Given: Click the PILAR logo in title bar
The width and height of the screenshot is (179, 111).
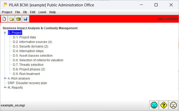Looking at the screenshot, I should pos(5,5).
